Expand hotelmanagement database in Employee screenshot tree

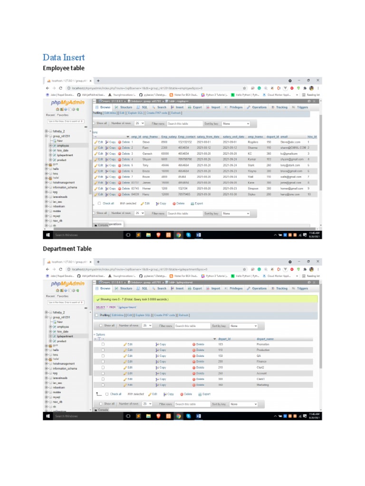47,183
